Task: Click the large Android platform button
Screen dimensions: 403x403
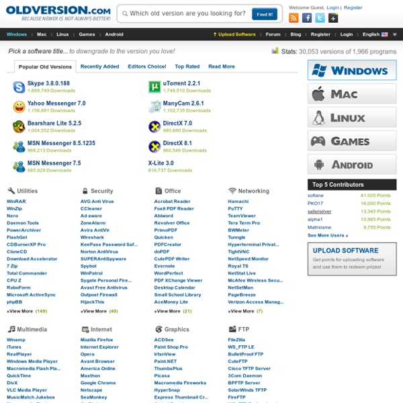Action: pos(352,165)
